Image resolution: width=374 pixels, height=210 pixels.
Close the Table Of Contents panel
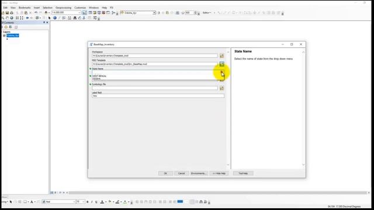[47, 22]
